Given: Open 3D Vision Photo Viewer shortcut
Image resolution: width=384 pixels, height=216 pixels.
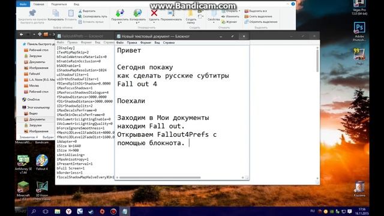Looking at the screenshot, I should click(x=42, y=191).
